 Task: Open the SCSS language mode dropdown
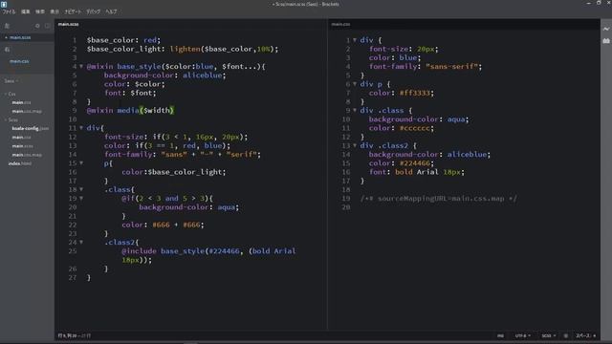click(548, 335)
